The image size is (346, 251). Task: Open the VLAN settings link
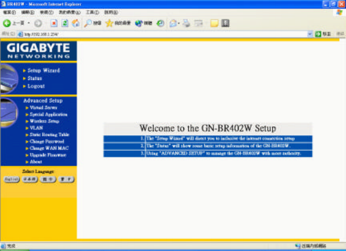coord(36,128)
